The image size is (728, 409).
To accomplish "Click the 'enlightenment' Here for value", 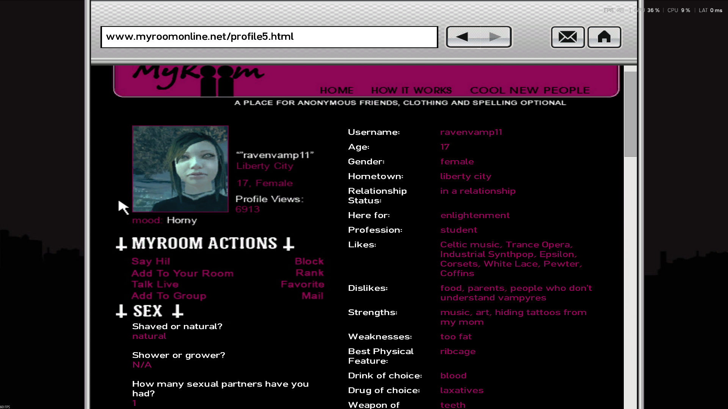I will coord(475,215).
